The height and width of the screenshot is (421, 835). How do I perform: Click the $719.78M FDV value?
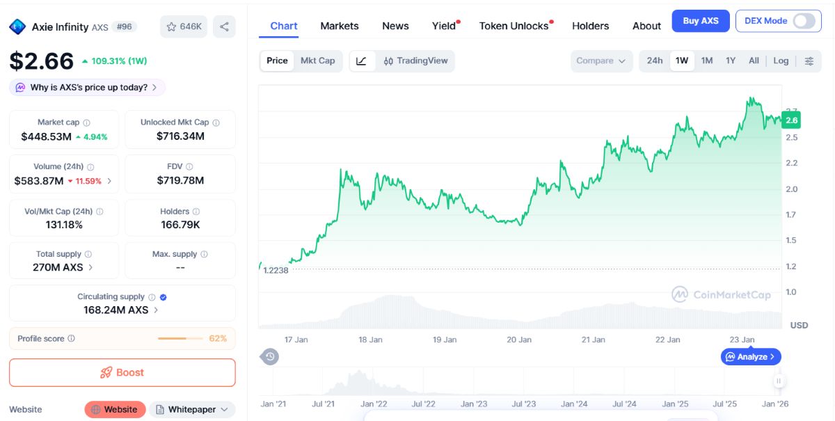coord(180,181)
